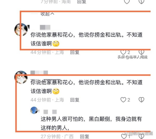Reply to the first 44分钟前 上海 comment
The height and width of the screenshot is (139, 156).
(x=75, y=52)
